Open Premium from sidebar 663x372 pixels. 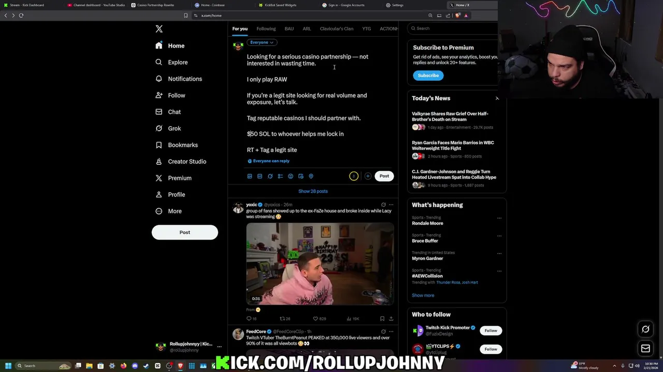click(x=174, y=178)
